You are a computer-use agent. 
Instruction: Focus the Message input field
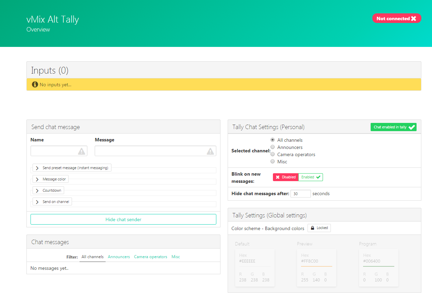tap(155, 151)
